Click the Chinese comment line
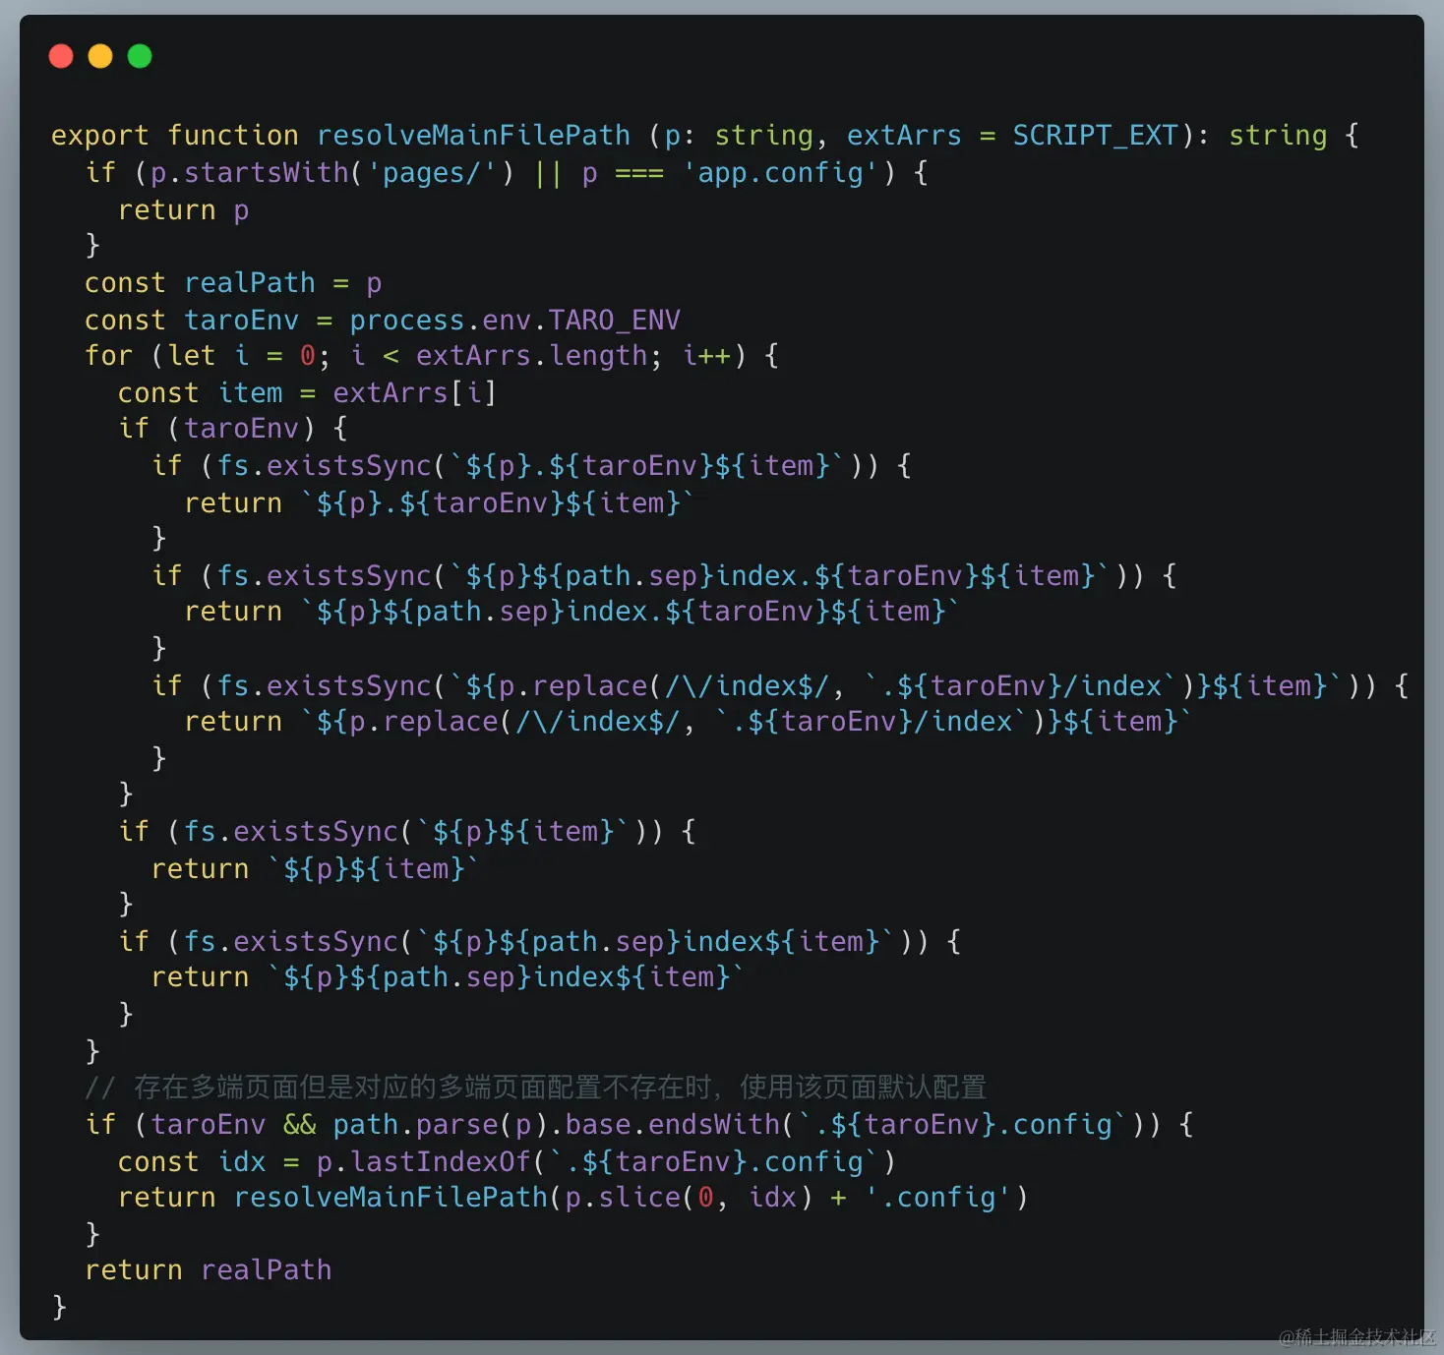The image size is (1444, 1355). point(536,1087)
